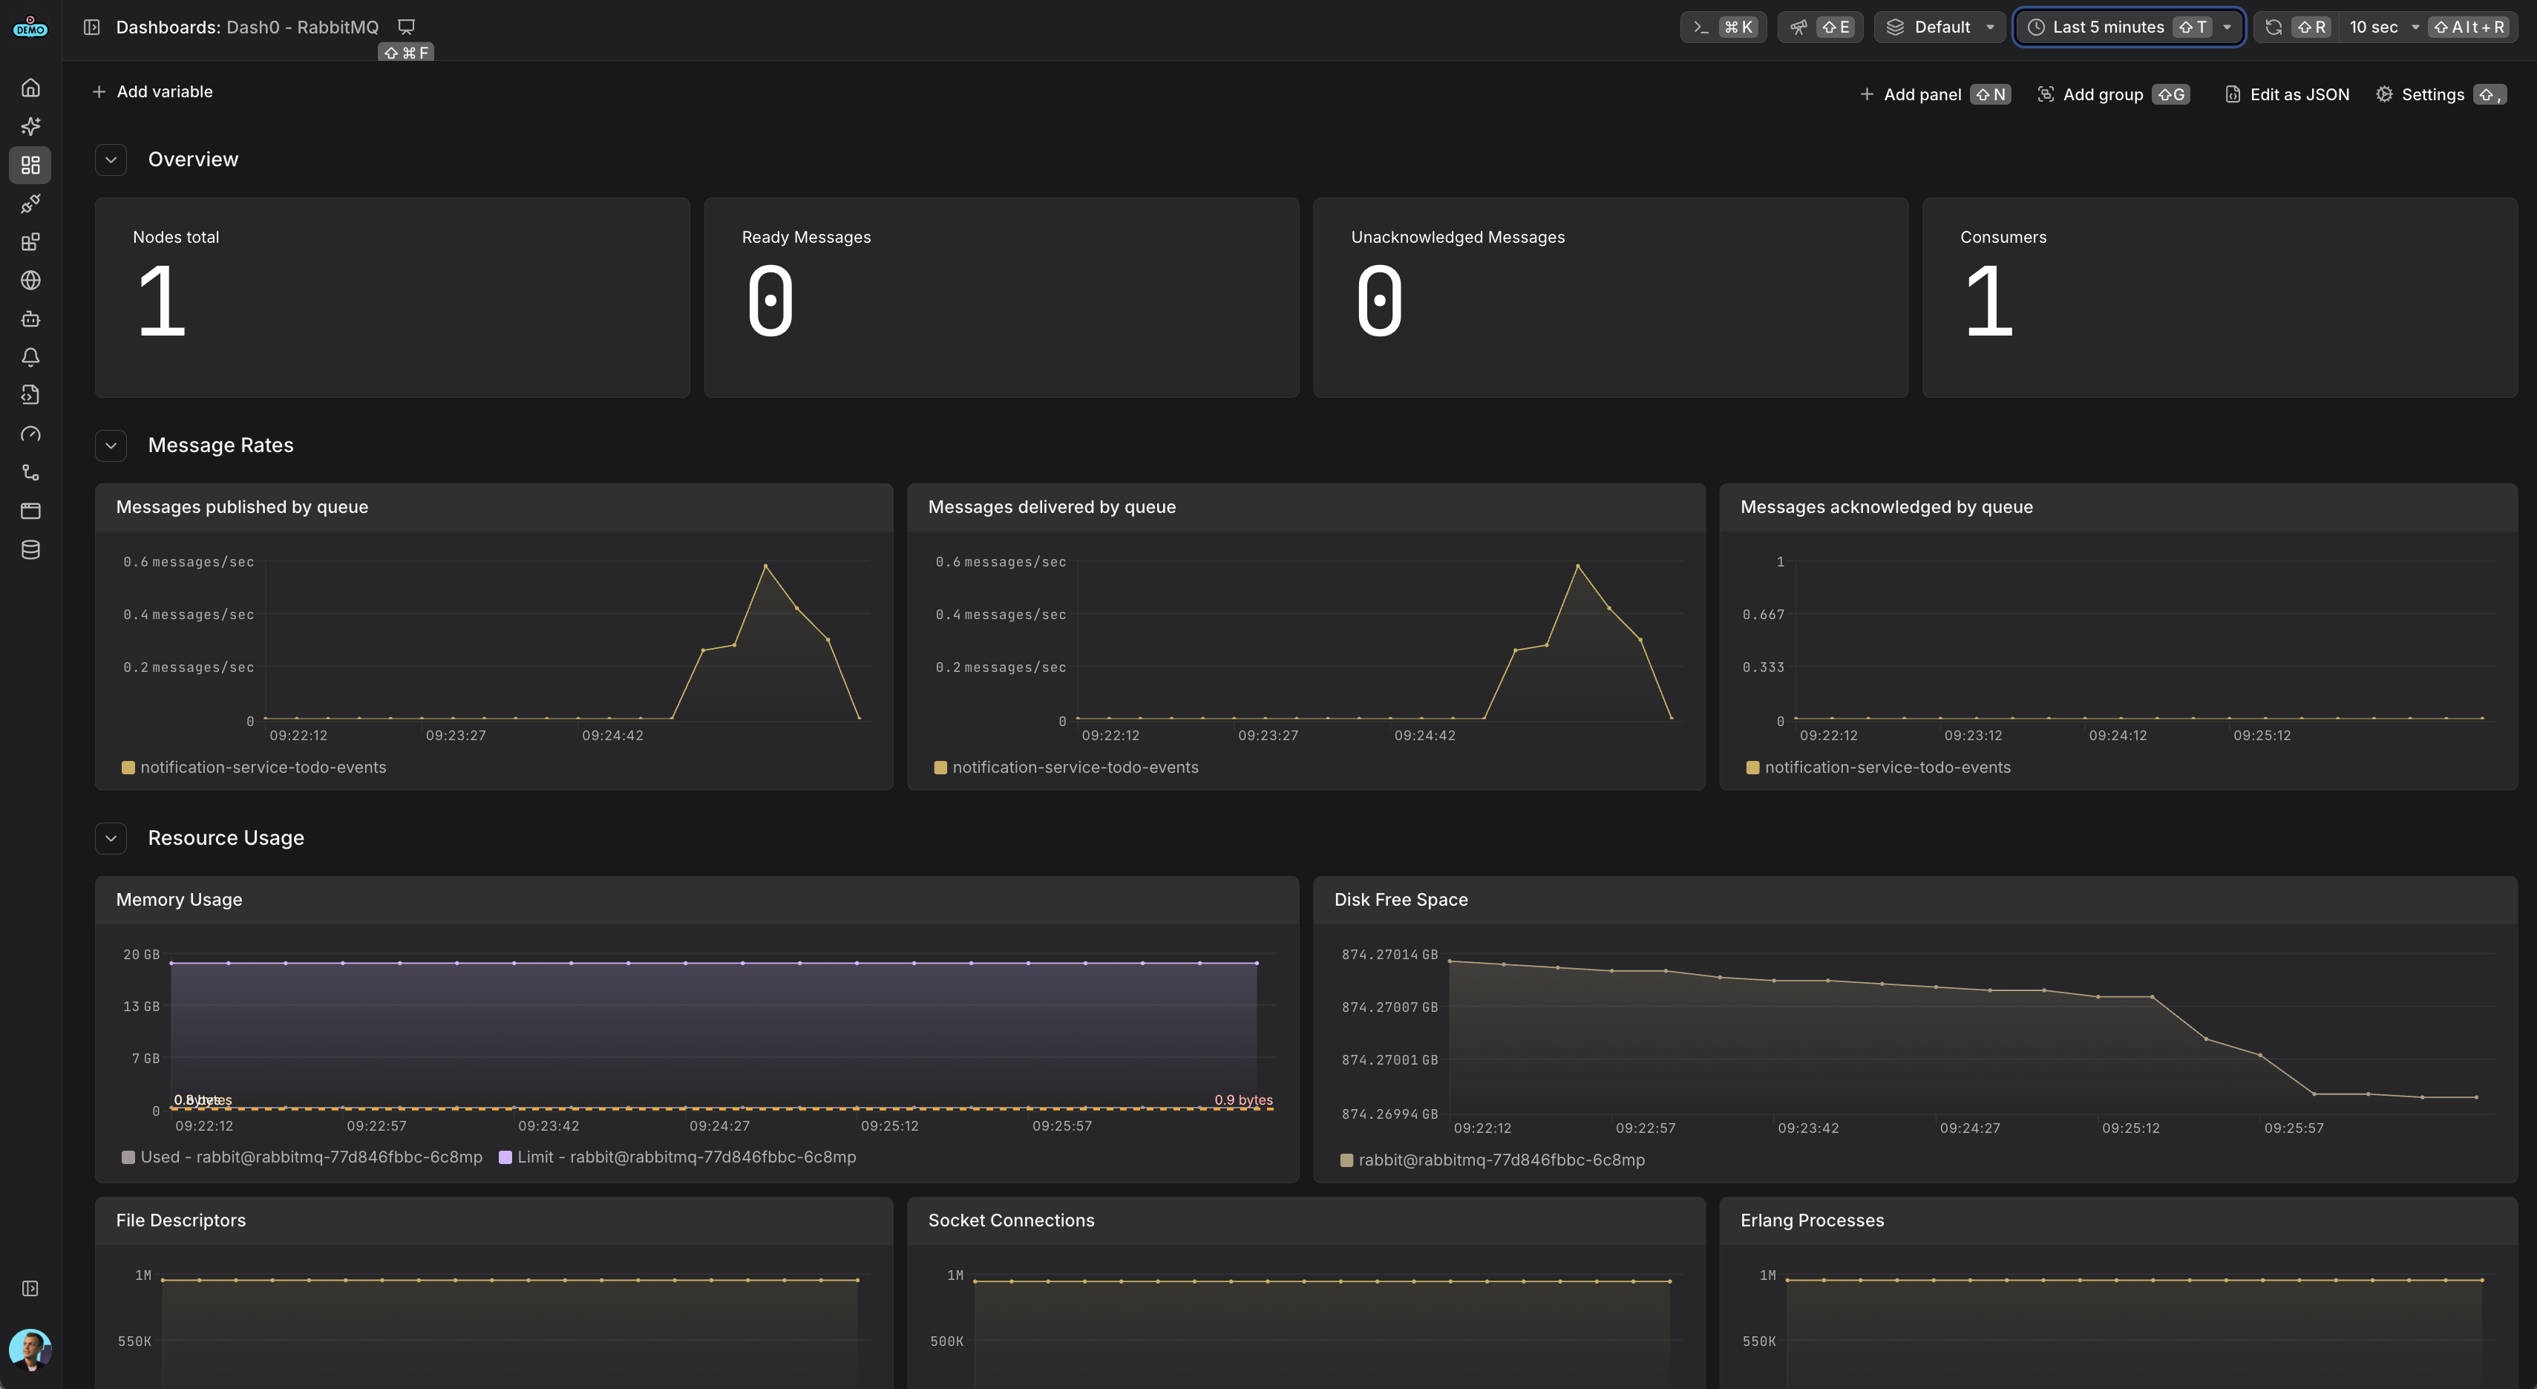Collapse the Overview section

(x=111, y=160)
